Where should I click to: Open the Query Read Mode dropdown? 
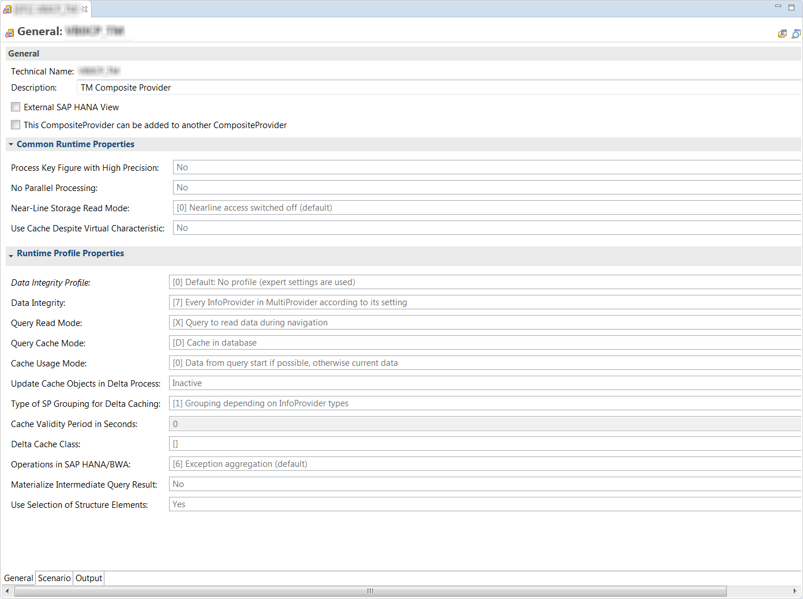[485, 322]
